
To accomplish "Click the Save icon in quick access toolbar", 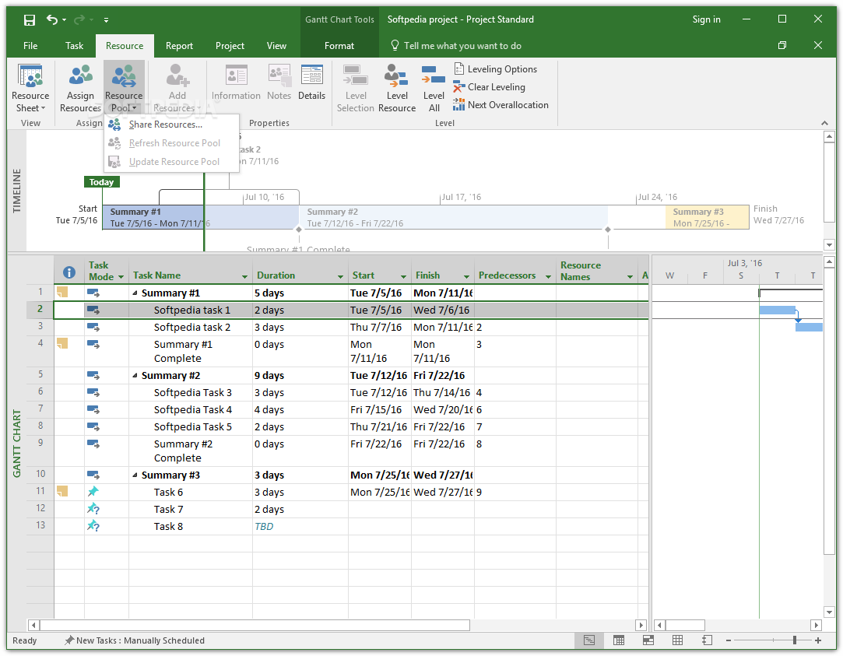I will [30, 20].
